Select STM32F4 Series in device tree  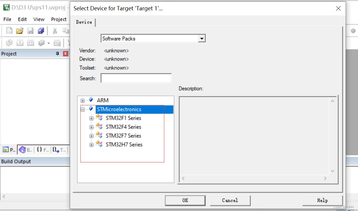[123, 127]
